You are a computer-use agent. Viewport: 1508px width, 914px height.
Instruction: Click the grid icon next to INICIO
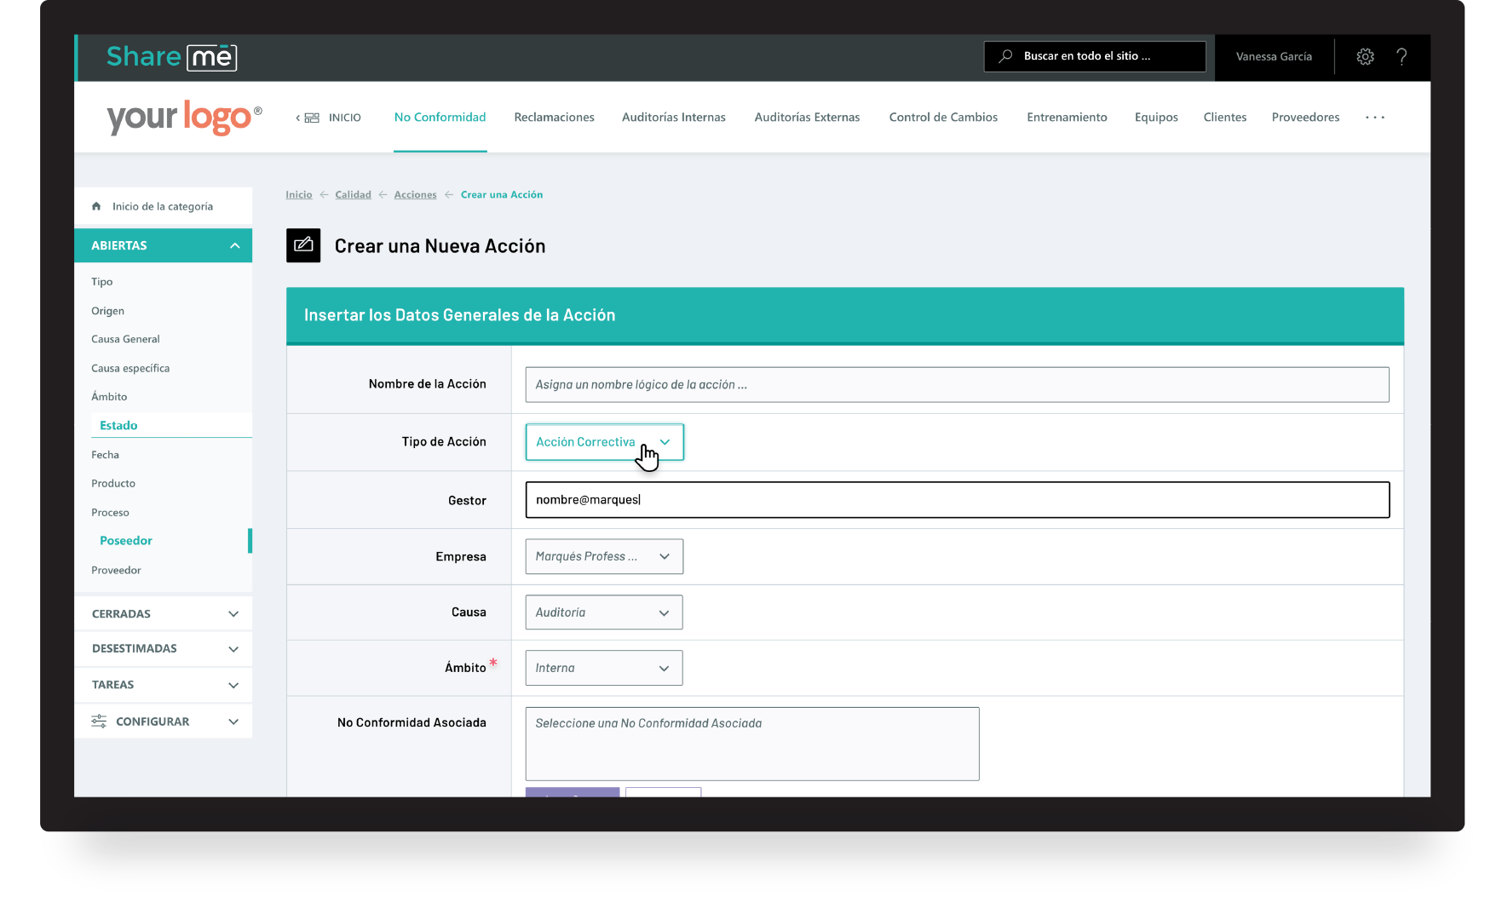tap(311, 117)
